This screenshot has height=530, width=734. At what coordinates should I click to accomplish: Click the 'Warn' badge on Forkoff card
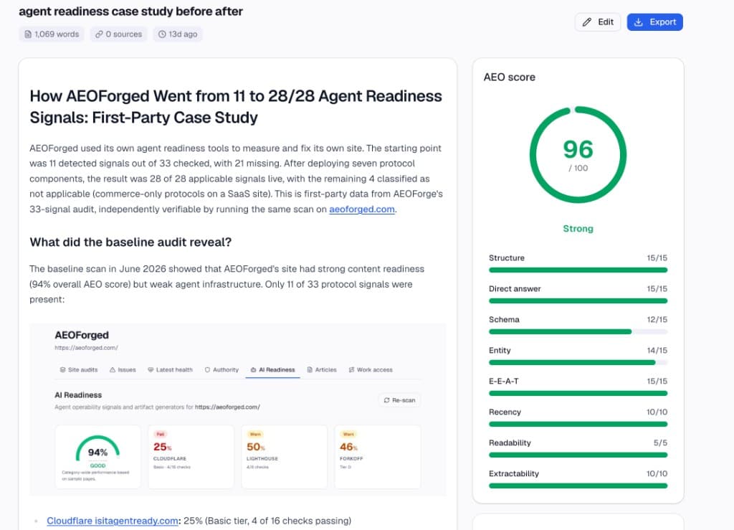(x=348, y=435)
